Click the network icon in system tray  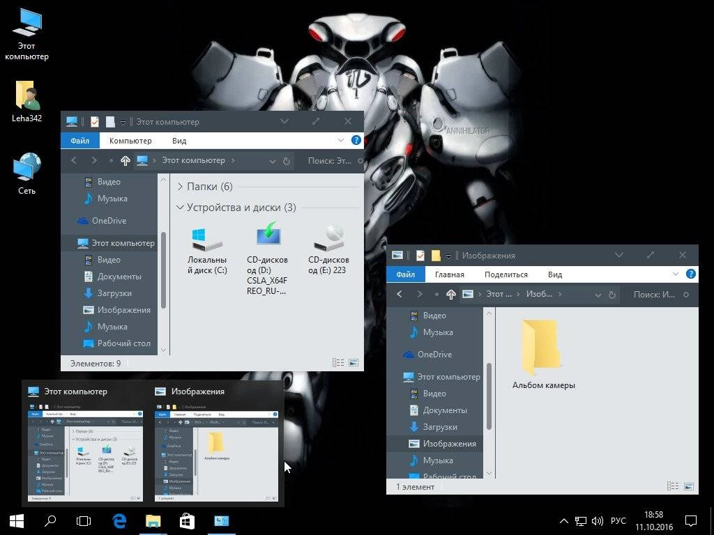[581, 521]
